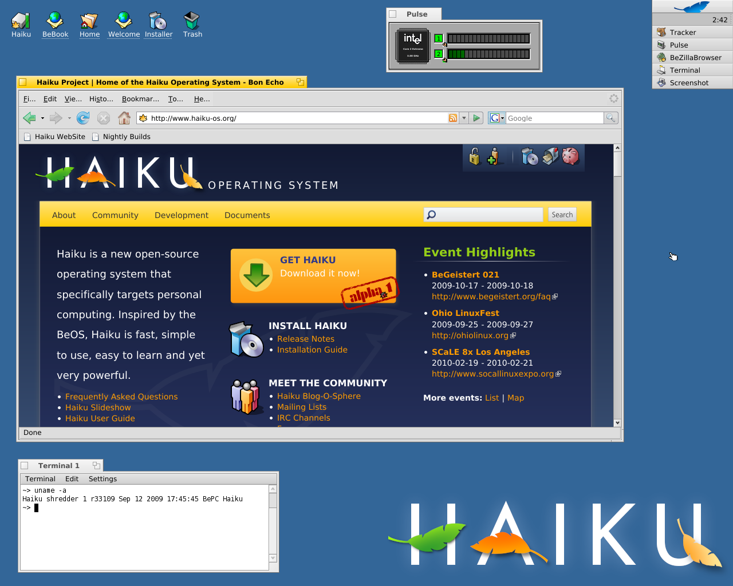The image size is (733, 586).
Task: Click the install disc icon on Haiku header
Action: click(x=530, y=156)
